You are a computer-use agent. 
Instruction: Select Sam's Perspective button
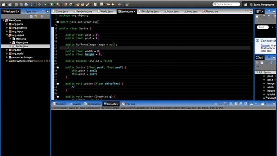pyautogui.click(x=262, y=5)
